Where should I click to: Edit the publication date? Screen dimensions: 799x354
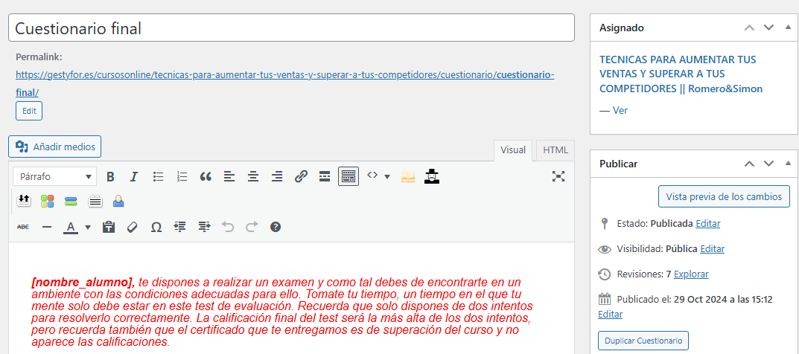pyautogui.click(x=610, y=315)
